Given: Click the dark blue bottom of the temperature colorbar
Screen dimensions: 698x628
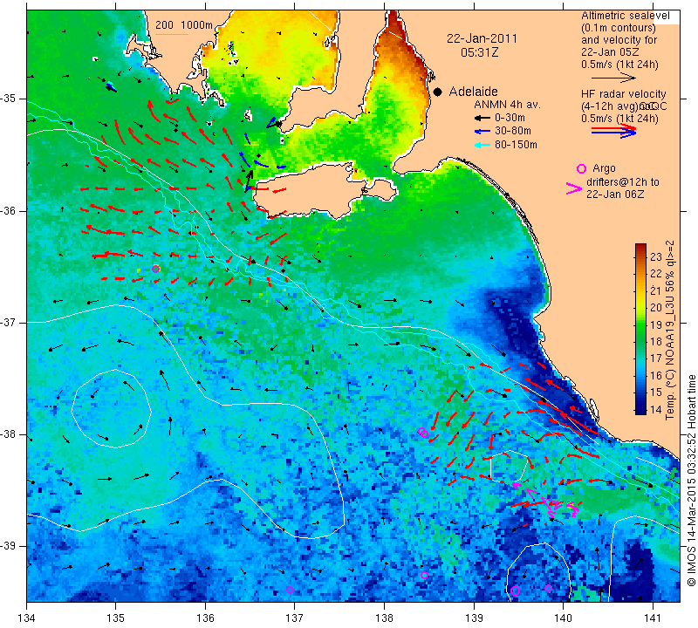Looking at the screenshot, I should click(x=640, y=409).
